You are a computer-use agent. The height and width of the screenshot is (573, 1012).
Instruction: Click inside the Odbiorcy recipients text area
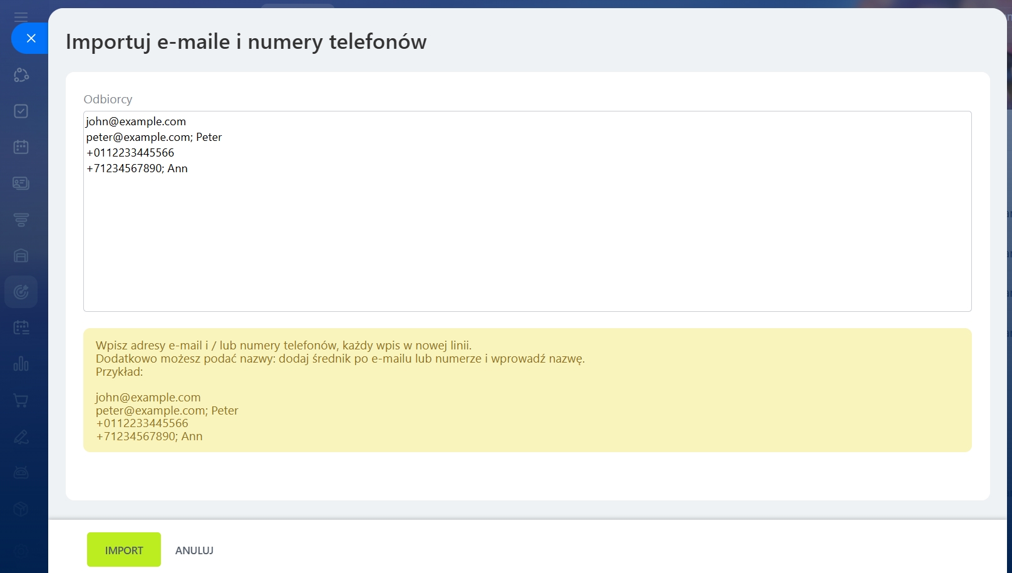[x=527, y=211]
